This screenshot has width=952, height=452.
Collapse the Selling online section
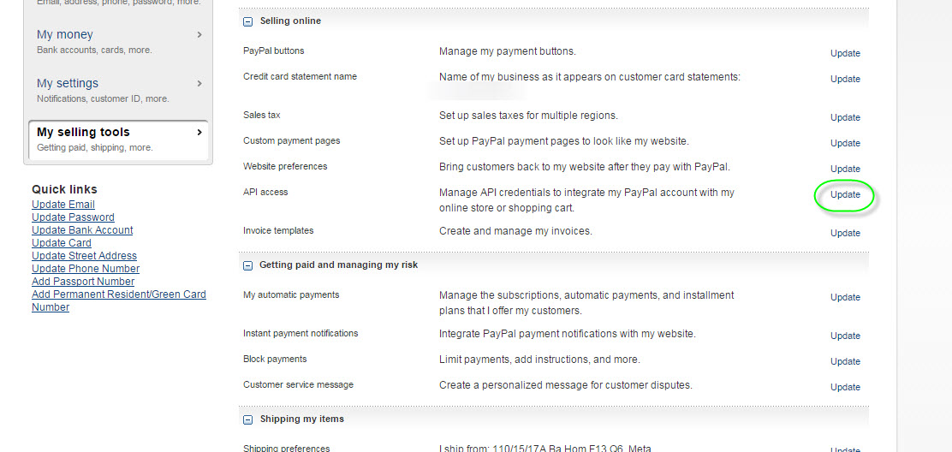click(247, 21)
